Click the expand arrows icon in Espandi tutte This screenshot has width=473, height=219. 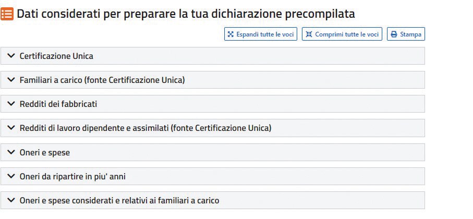[x=231, y=34]
